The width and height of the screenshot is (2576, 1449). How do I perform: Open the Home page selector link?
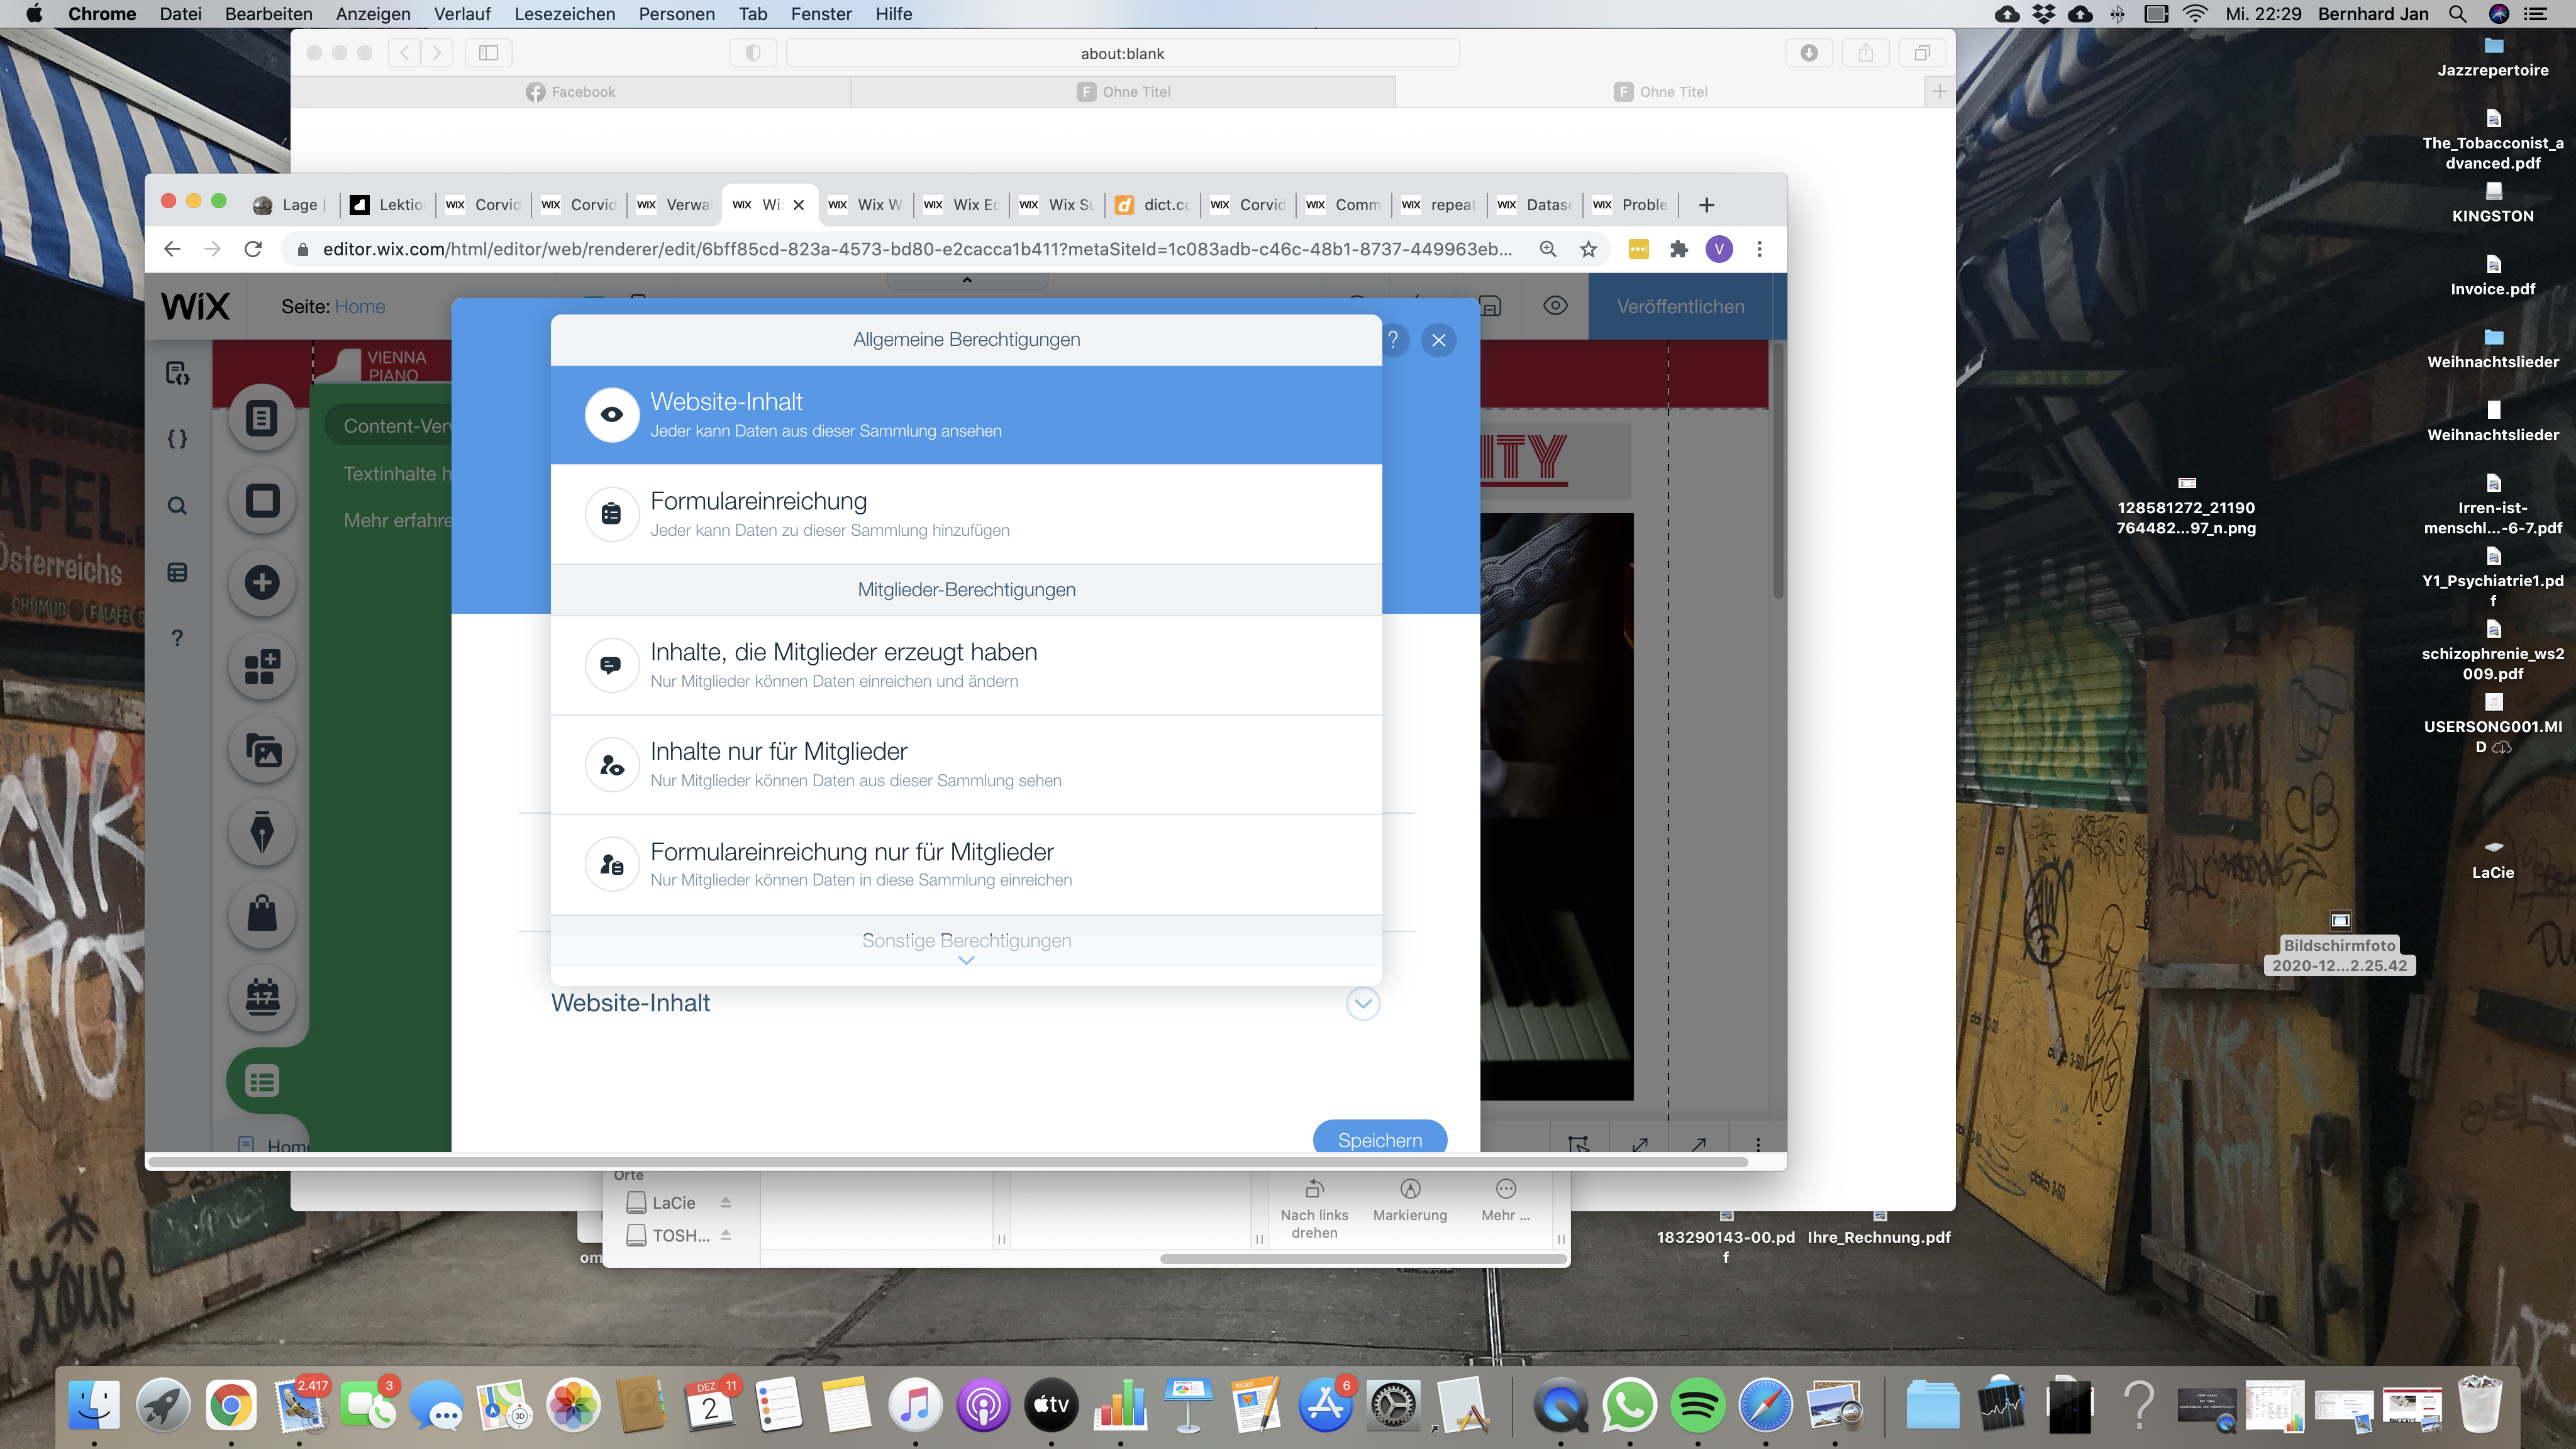point(360,307)
